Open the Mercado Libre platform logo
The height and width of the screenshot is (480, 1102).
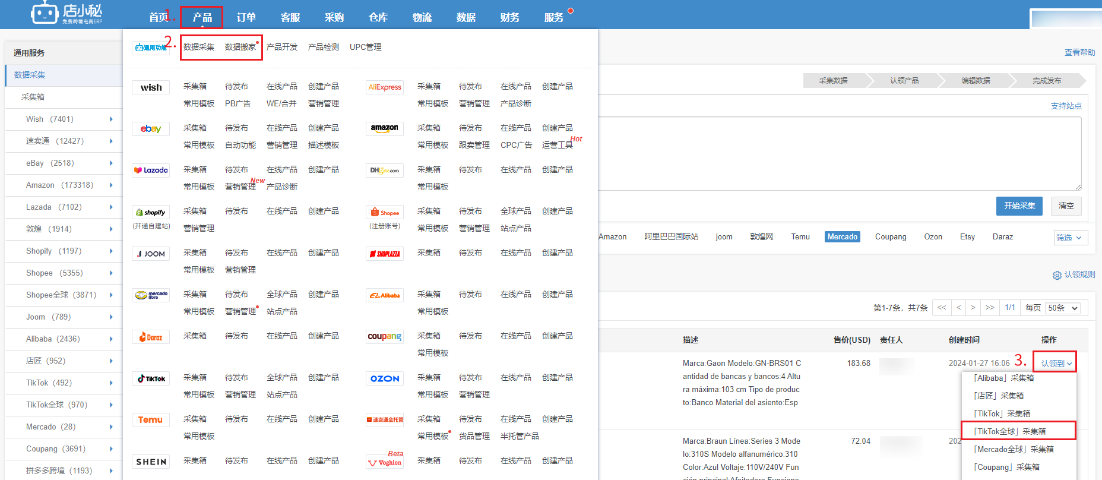151,295
